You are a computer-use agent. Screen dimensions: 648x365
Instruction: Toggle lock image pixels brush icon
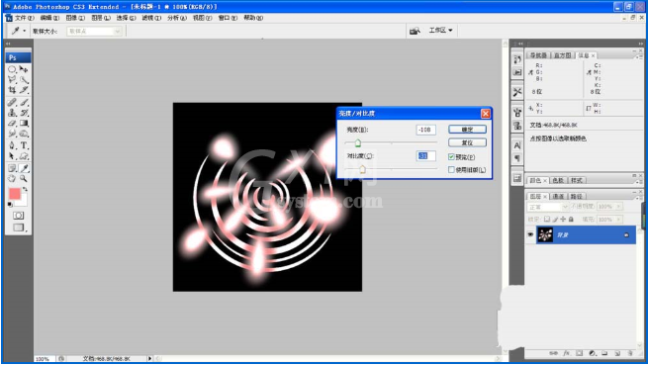coord(555,219)
